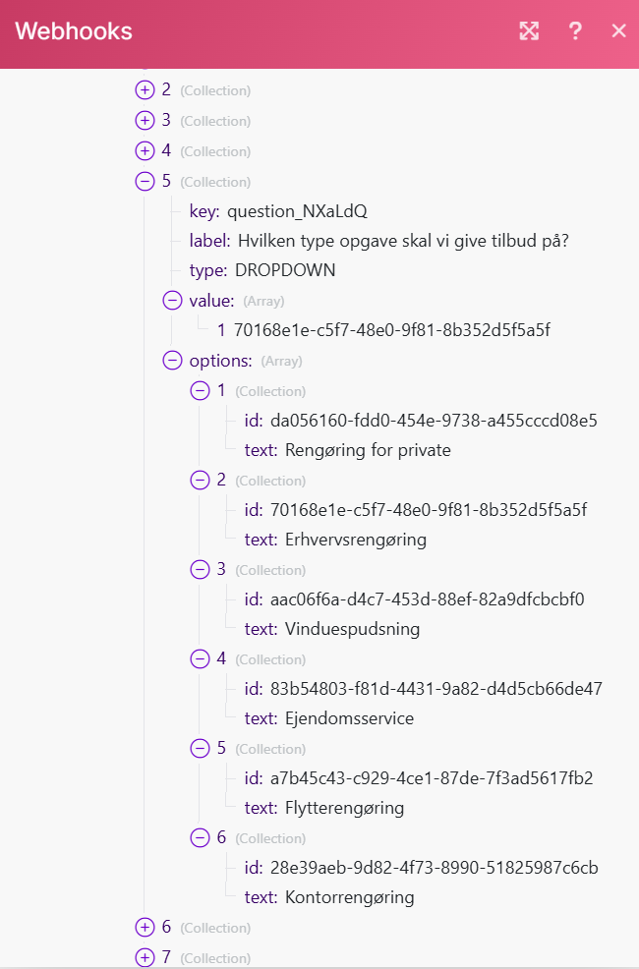Expand collection item 2
The width and height of the screenshot is (639, 969).
click(145, 90)
